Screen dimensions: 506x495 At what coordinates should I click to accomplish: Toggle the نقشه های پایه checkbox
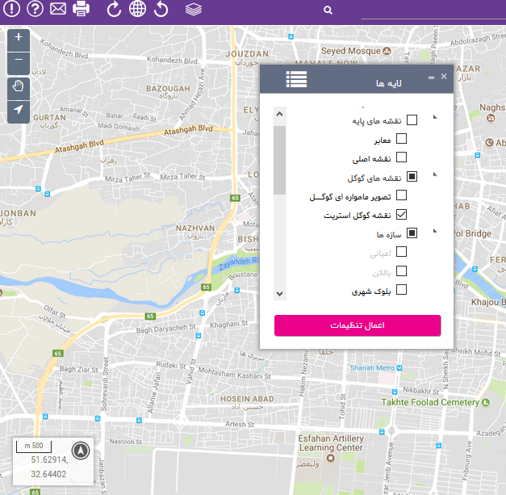pyautogui.click(x=412, y=120)
